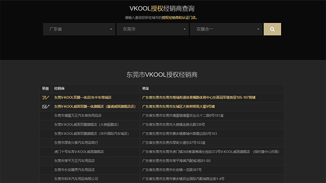Click address 常平海铡汽配城2栋B1-B5

click(176, 161)
